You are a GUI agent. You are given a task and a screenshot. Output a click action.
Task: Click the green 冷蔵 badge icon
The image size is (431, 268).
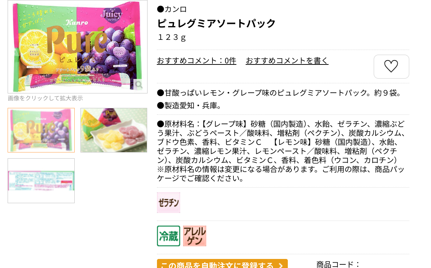pos(169,236)
